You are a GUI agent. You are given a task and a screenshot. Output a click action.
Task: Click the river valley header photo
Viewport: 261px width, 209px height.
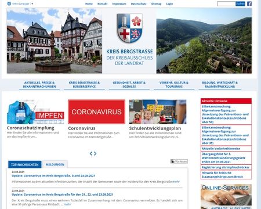[204, 41]
